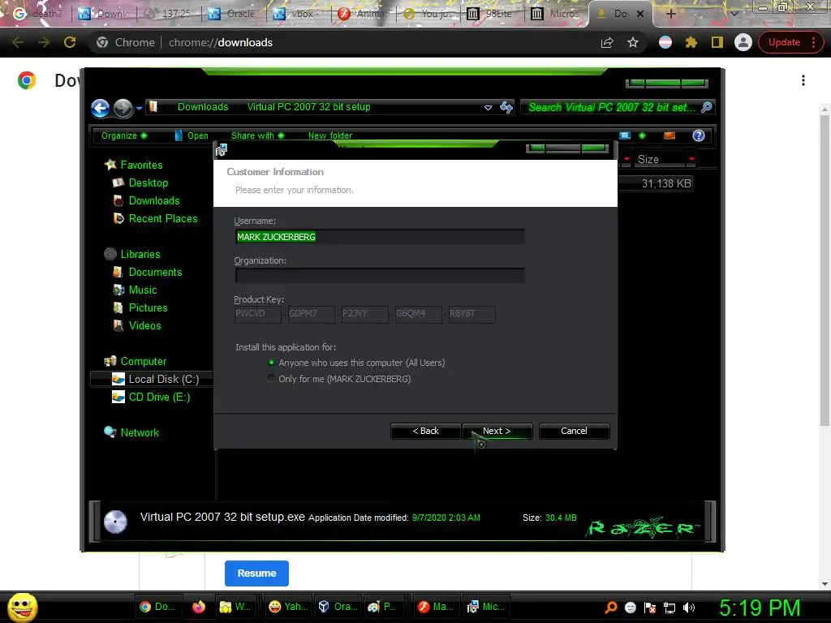Open the Share with menu

[257, 135]
